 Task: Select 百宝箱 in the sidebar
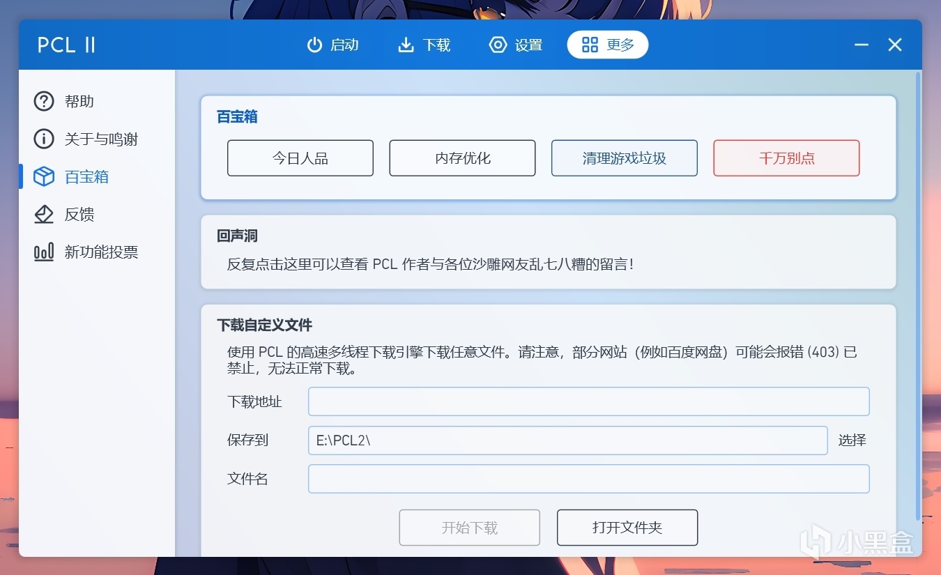click(97, 177)
